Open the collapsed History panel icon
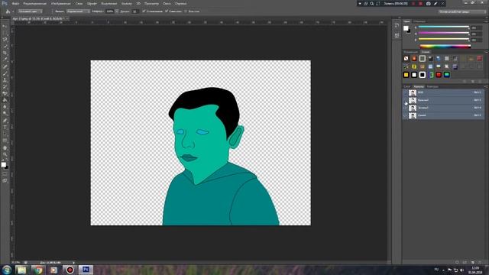The height and width of the screenshot is (275, 489). pyautogui.click(x=397, y=25)
